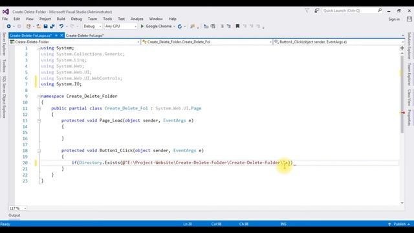Viewport: 414px width, 233px height.
Task: Clear all bookmarks toolbar icon
Action: click(258, 26)
